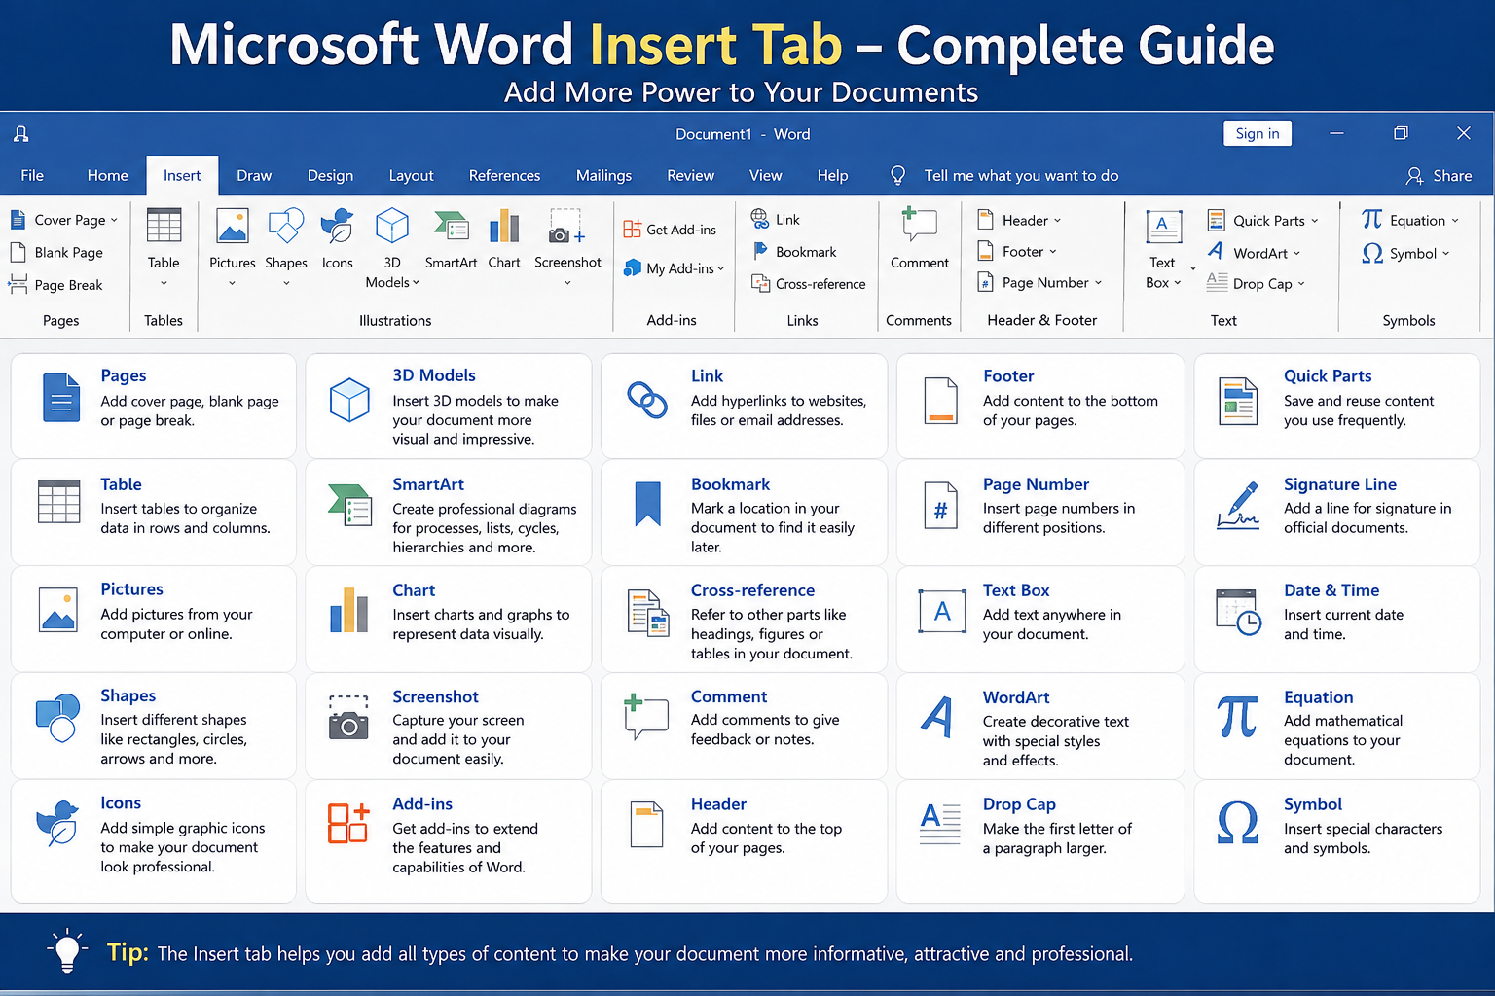This screenshot has height=996, width=1495.
Task: Click the Drop Cap icon in the guide card
Action: coord(940,823)
